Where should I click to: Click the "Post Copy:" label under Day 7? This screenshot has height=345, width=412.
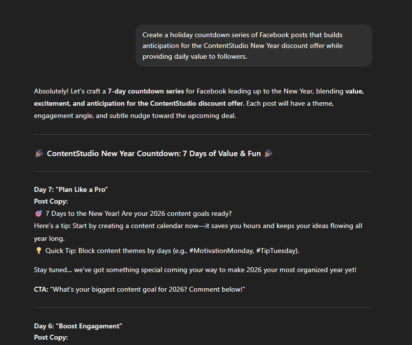click(x=51, y=201)
